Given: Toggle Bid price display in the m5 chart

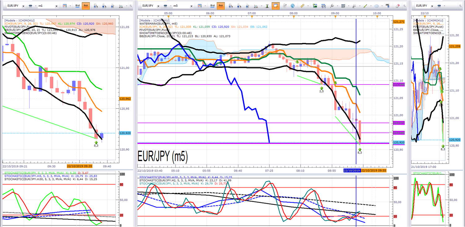Looking at the screenshot, I should click(x=213, y=6).
